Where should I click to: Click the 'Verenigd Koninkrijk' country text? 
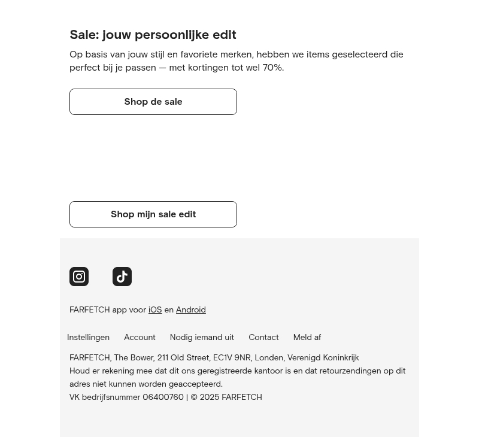pos(323,357)
